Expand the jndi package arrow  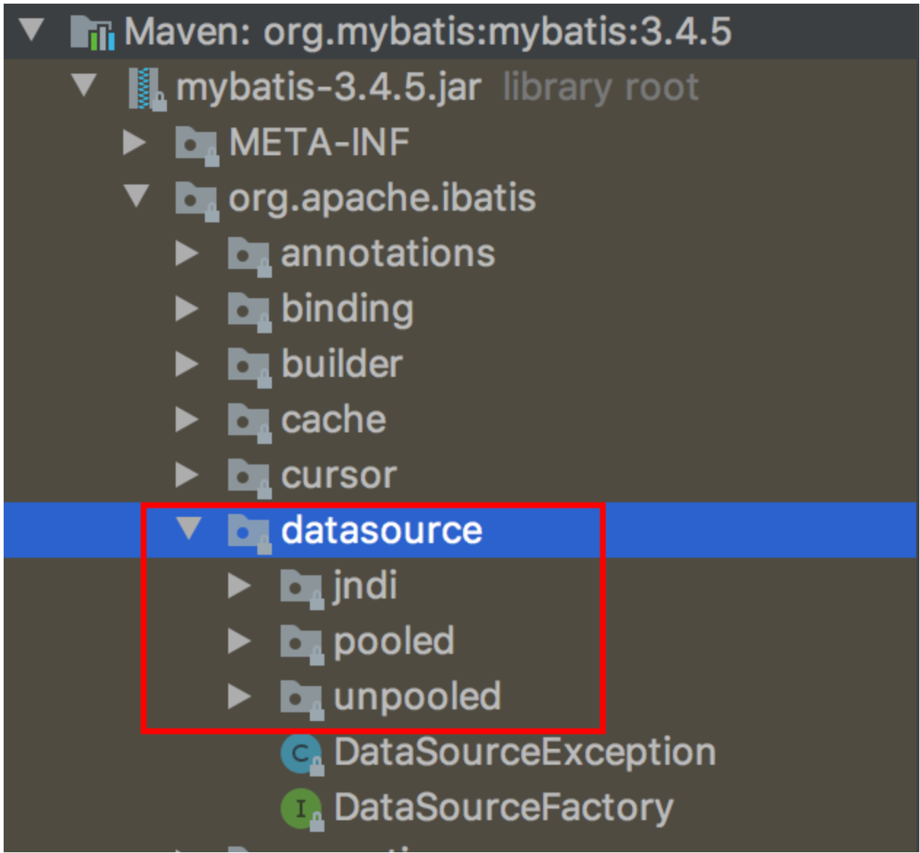pyautogui.click(x=238, y=586)
